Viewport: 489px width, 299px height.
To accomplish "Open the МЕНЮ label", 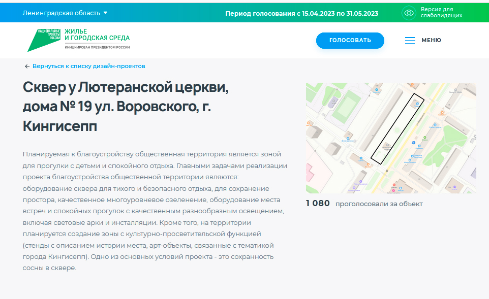I will [431, 40].
